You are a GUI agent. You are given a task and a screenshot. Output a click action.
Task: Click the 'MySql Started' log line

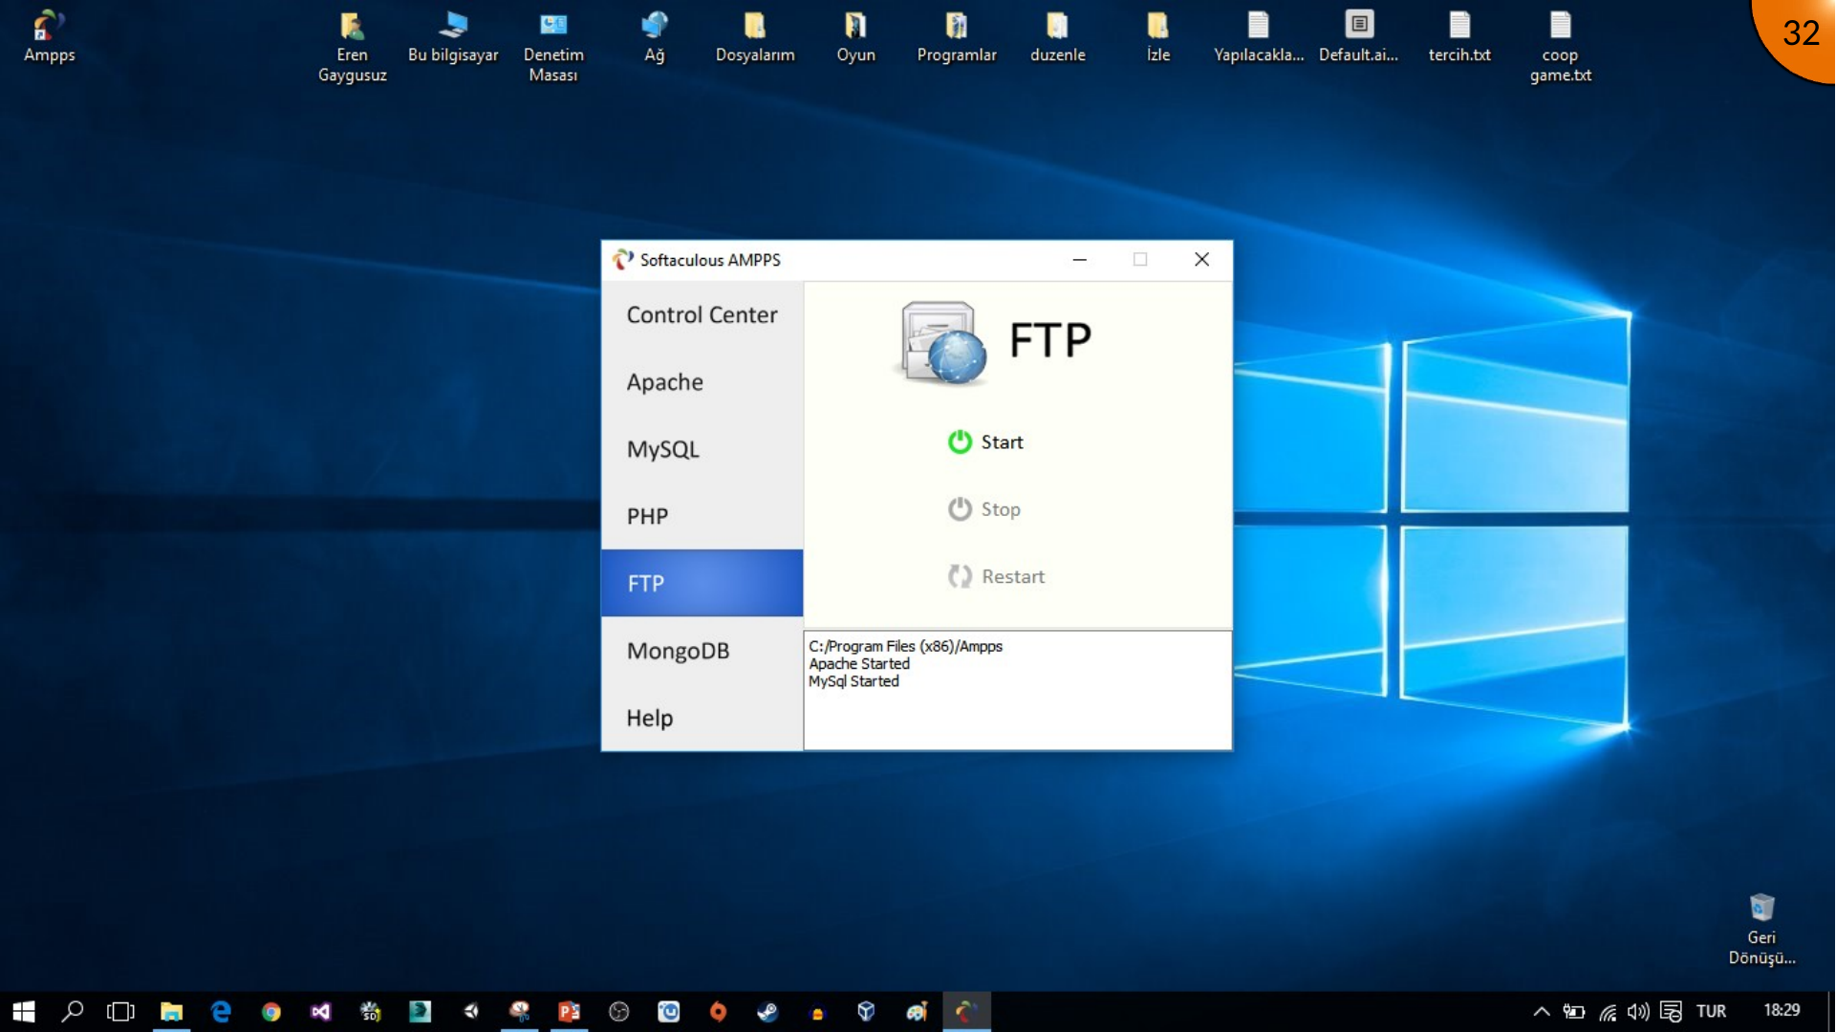coord(853,681)
